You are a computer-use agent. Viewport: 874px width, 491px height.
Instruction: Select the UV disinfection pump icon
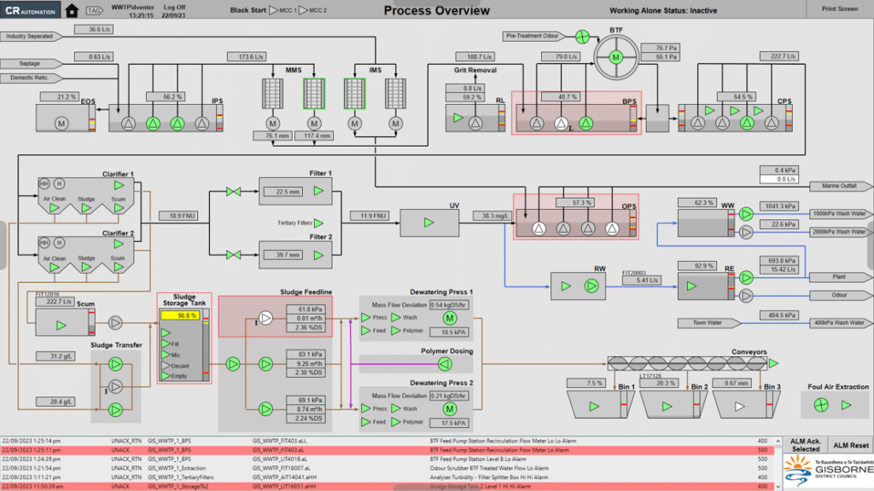[x=430, y=222]
